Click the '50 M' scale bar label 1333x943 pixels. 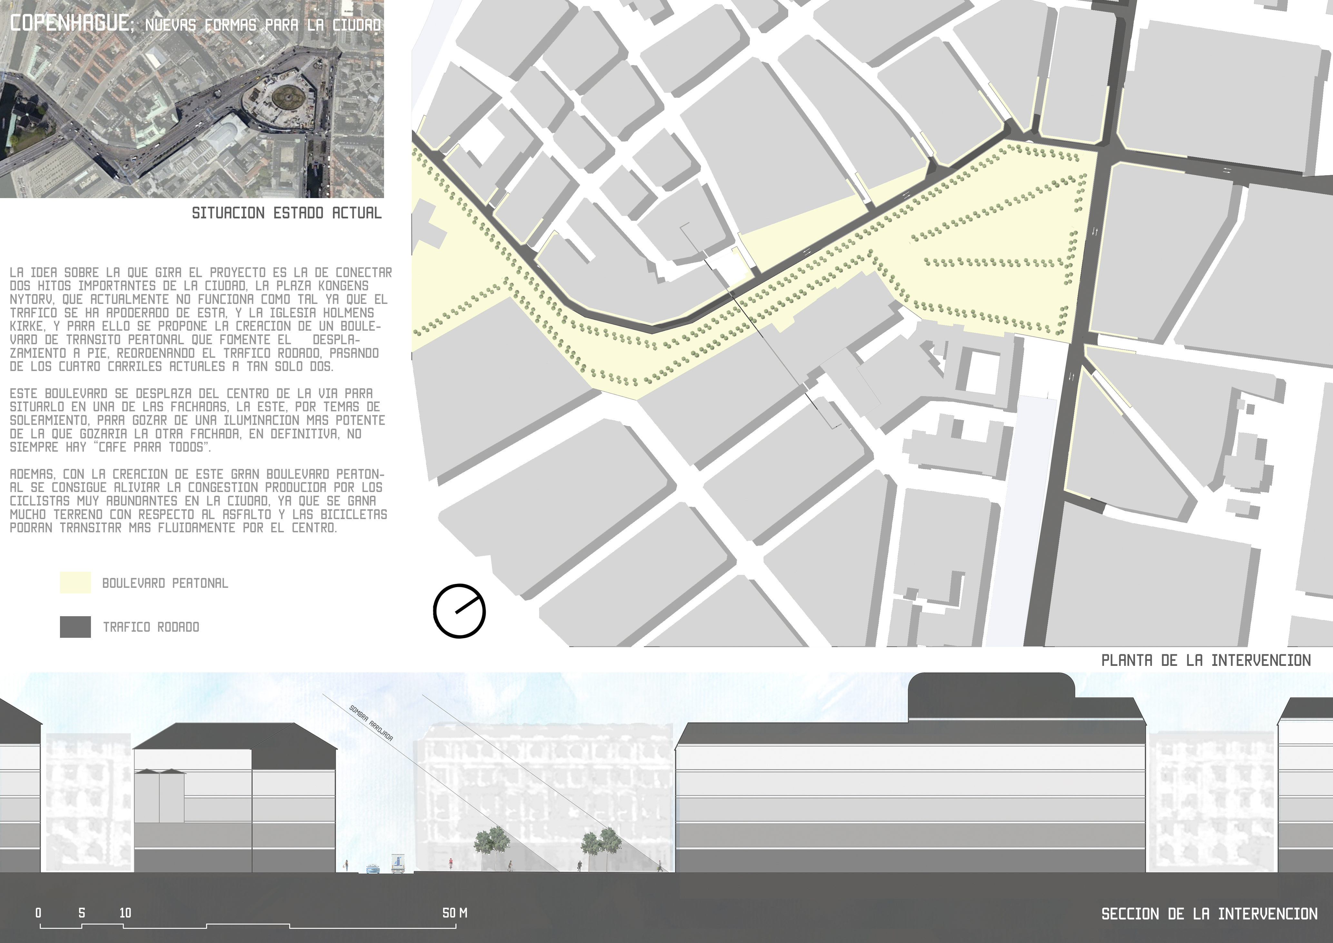click(x=455, y=913)
